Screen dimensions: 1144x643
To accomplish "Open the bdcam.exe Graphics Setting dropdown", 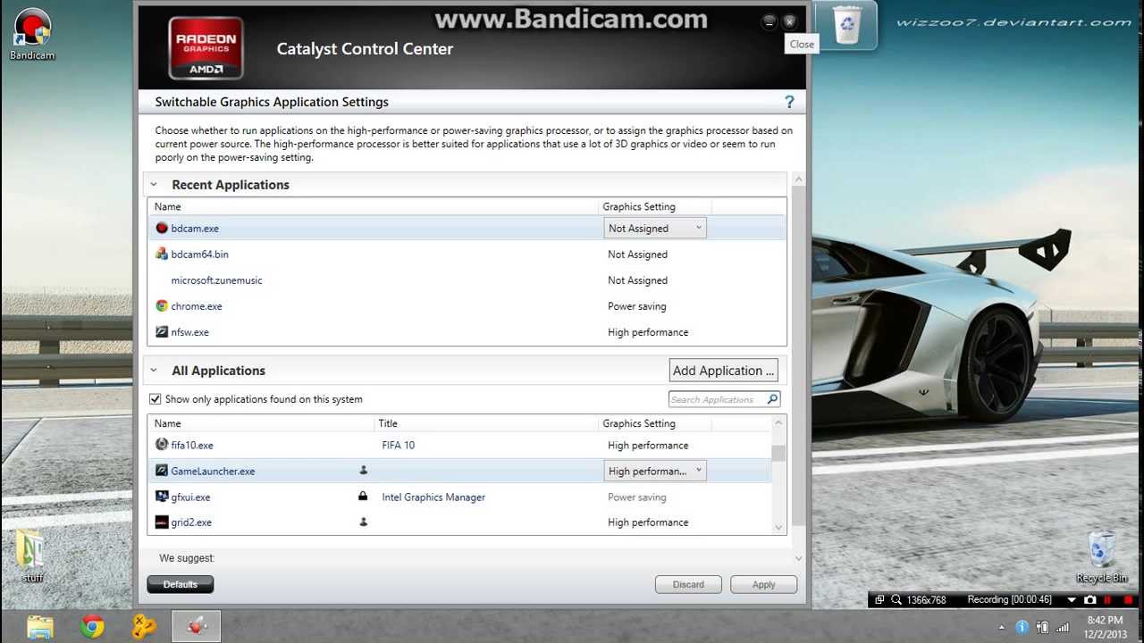I will coord(655,228).
